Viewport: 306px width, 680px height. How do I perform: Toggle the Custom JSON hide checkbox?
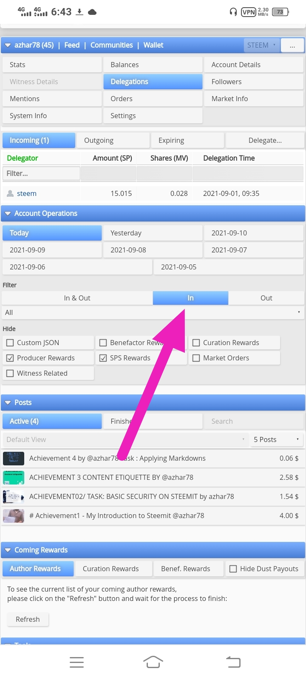click(10, 343)
